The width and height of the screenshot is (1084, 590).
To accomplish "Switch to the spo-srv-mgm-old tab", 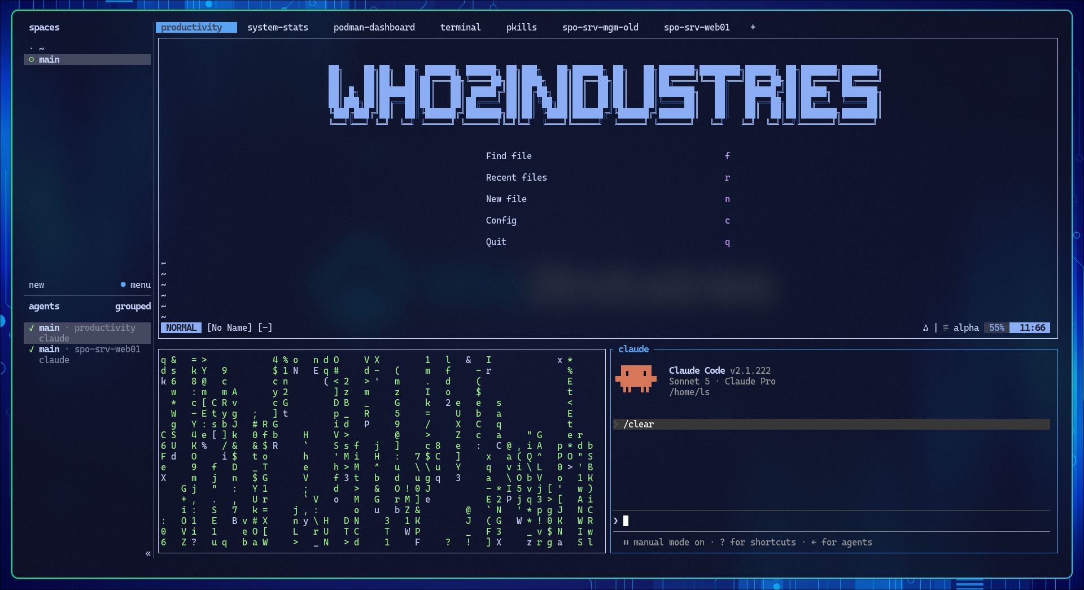I will point(600,27).
